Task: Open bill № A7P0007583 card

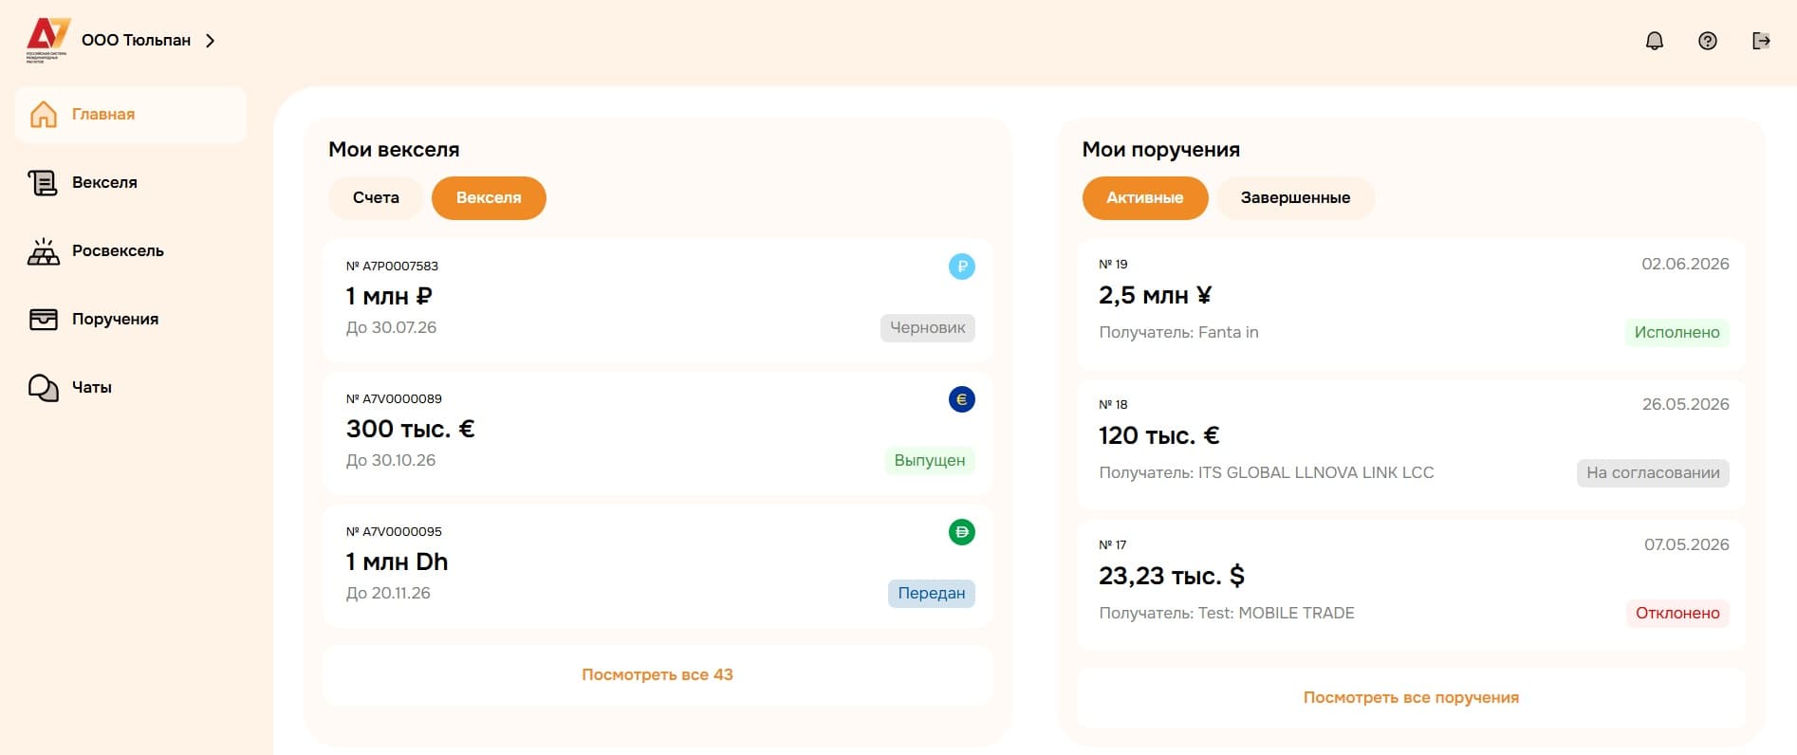Action: (x=658, y=300)
